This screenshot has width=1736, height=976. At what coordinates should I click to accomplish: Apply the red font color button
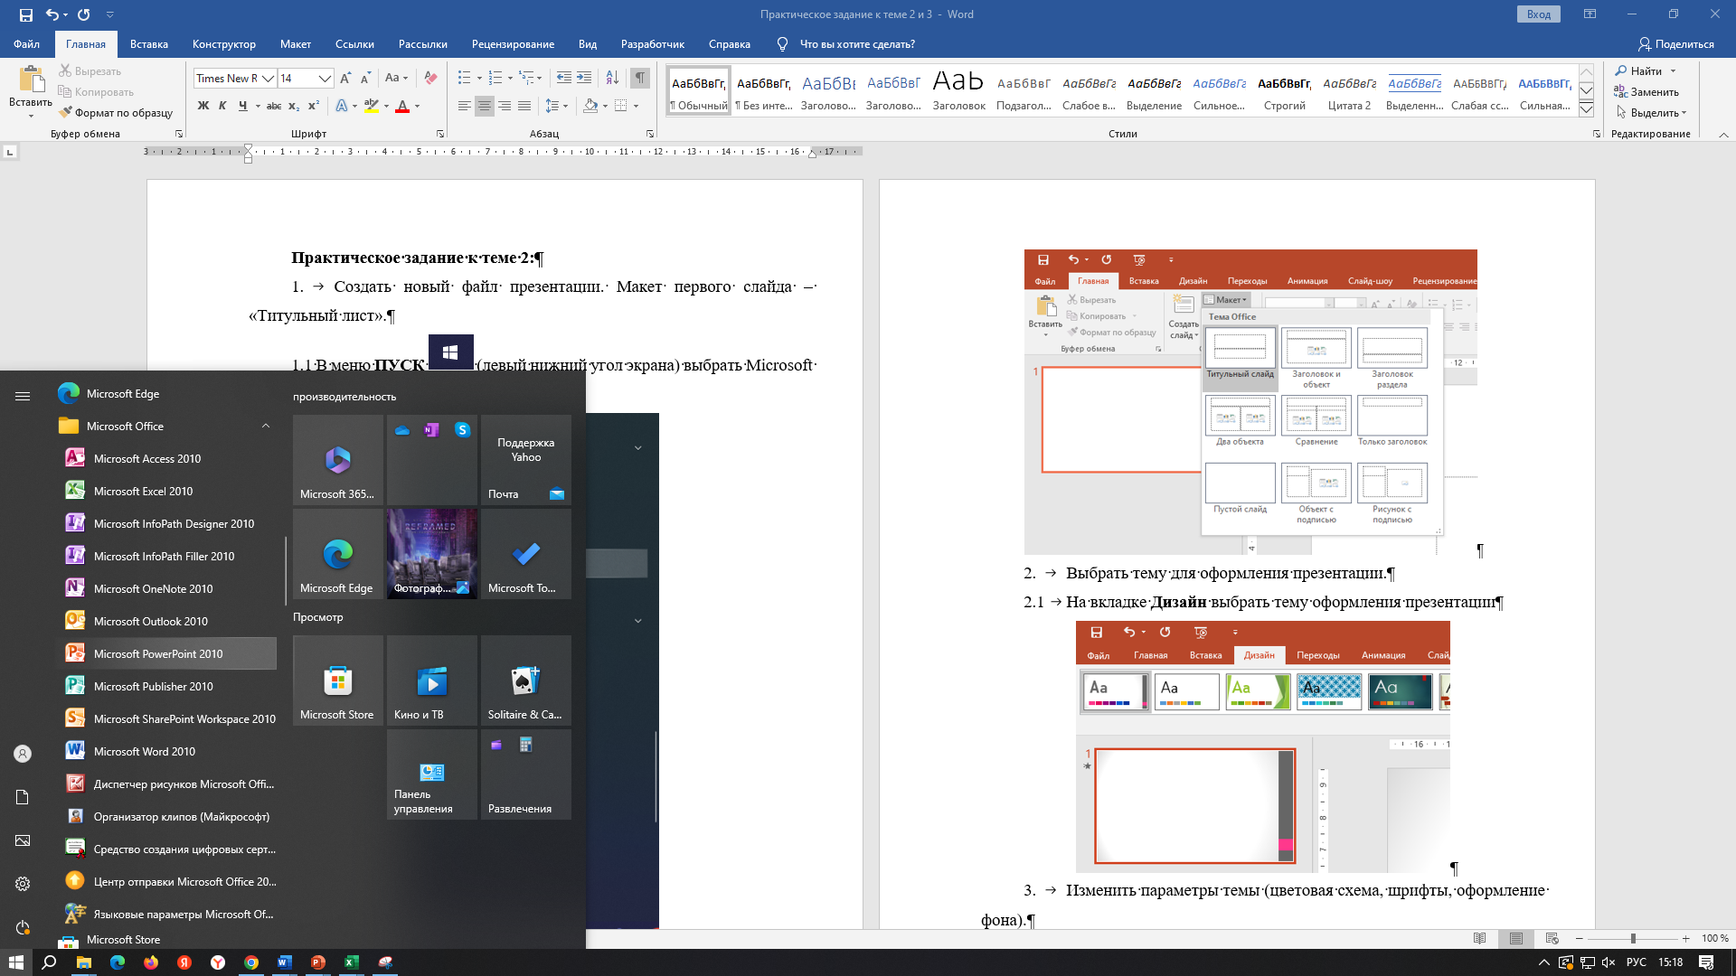click(403, 106)
